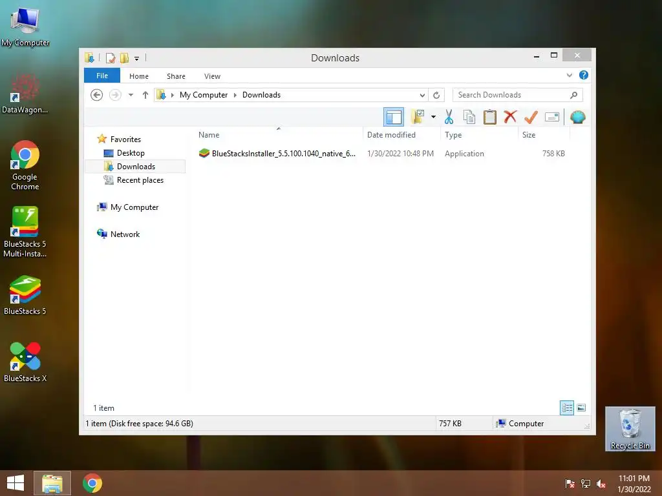
Task: Open the Share ribbon tab
Action: (x=176, y=76)
